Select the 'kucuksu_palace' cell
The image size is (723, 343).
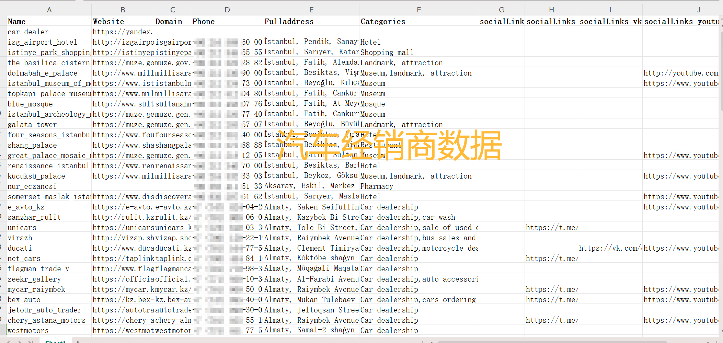(x=49, y=176)
